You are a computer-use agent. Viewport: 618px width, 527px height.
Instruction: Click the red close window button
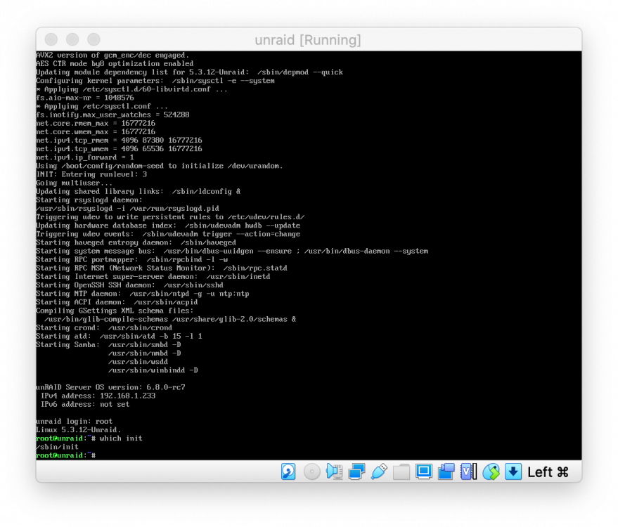[51, 39]
